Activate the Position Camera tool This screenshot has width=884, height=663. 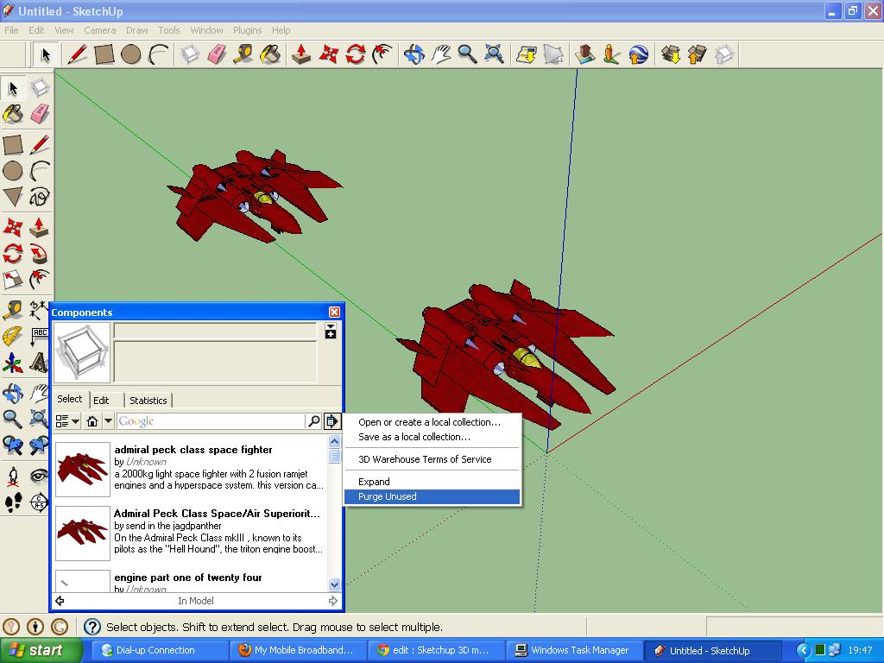(x=12, y=477)
